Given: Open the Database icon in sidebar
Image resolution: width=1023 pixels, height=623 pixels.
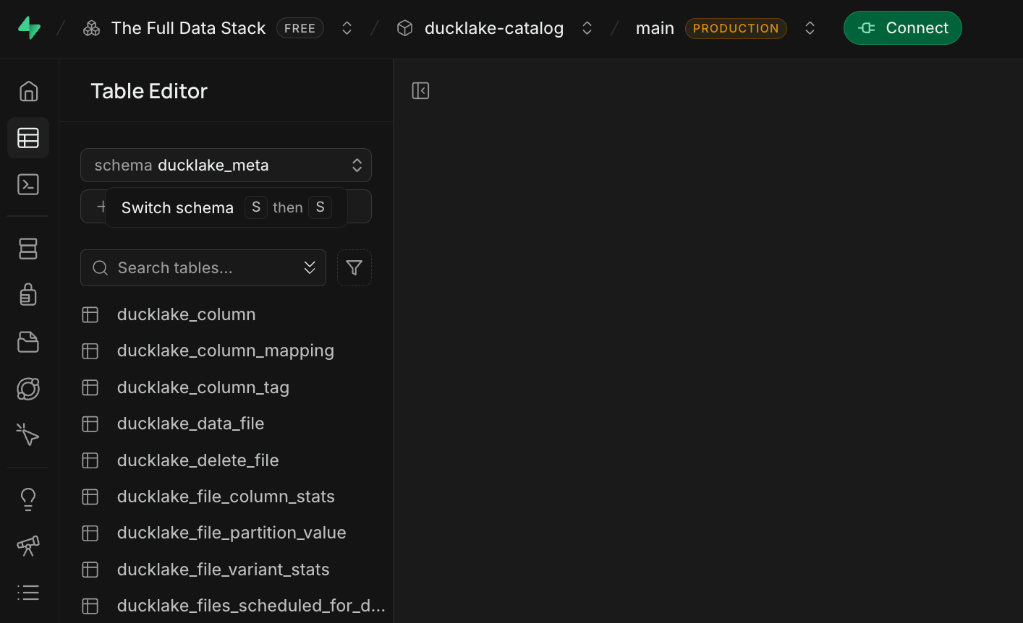Looking at the screenshot, I should click(28, 249).
